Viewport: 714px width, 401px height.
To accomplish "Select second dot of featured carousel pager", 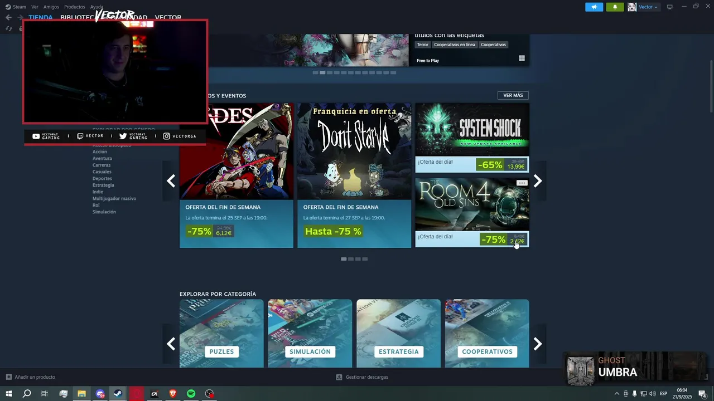I will 322,72.
